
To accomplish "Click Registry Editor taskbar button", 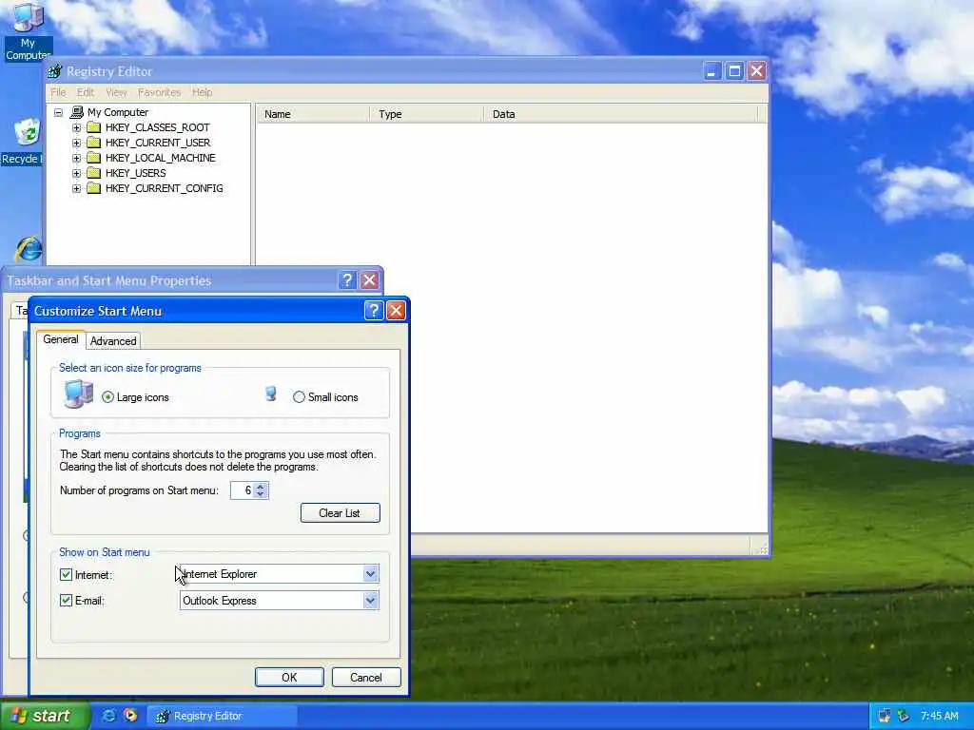I will coord(222,716).
